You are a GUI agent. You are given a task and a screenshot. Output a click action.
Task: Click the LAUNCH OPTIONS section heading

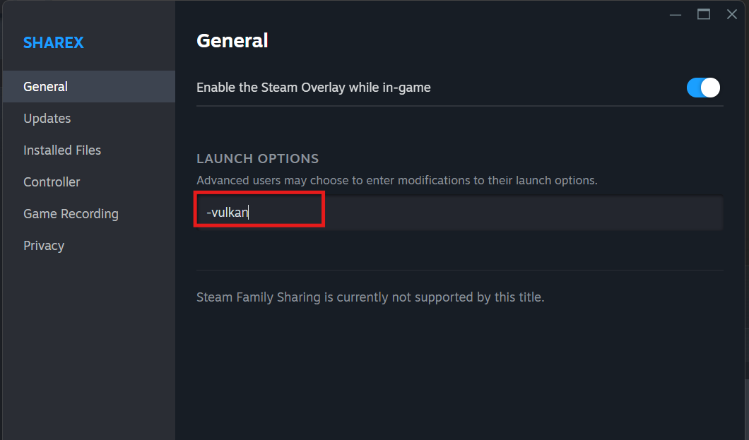pos(257,159)
